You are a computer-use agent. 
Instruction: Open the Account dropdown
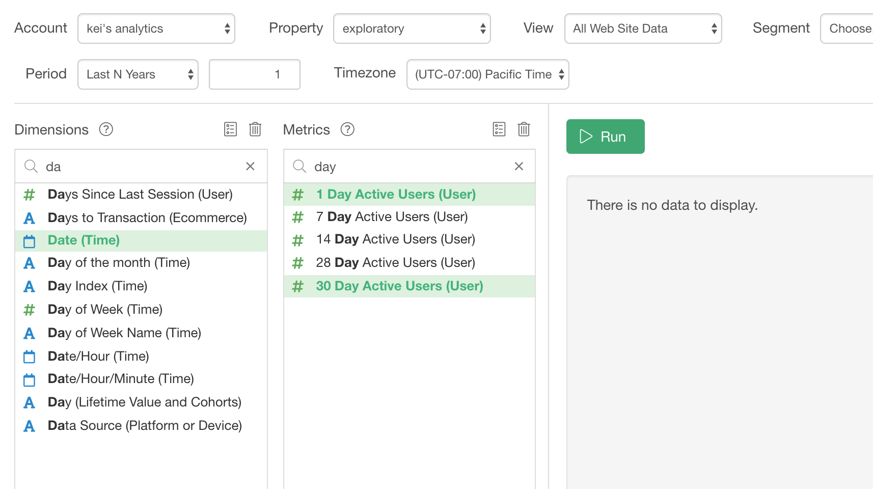click(156, 29)
